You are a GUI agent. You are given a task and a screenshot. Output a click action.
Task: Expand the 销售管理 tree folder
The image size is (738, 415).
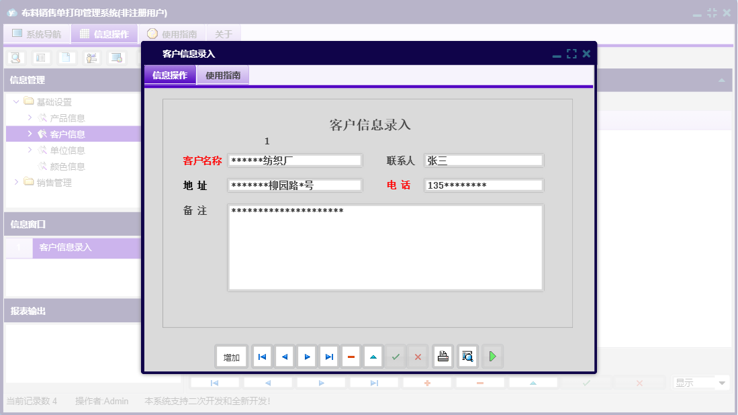[x=16, y=182]
